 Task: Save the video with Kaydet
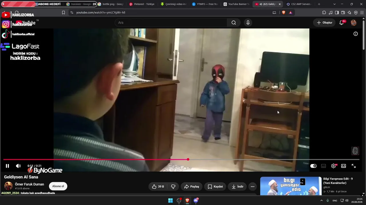pos(215,186)
